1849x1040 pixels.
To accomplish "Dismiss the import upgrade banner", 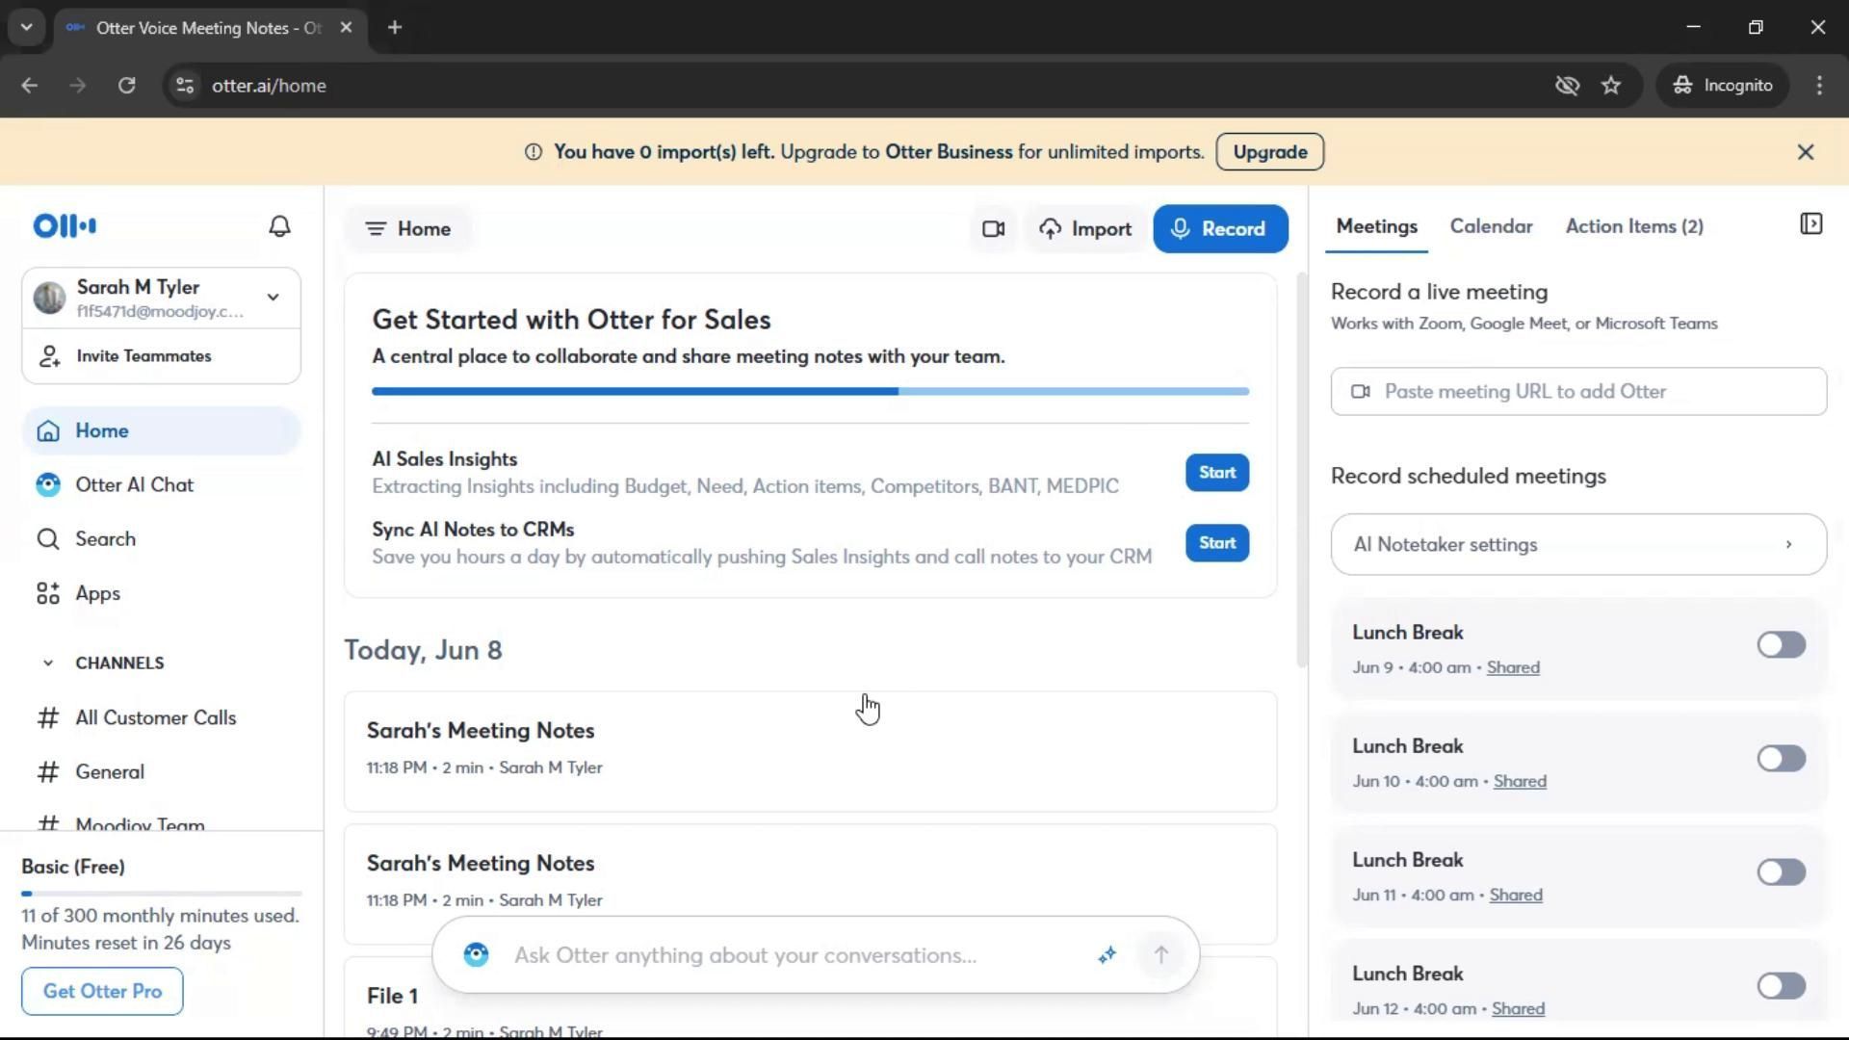I will coord(1805,152).
